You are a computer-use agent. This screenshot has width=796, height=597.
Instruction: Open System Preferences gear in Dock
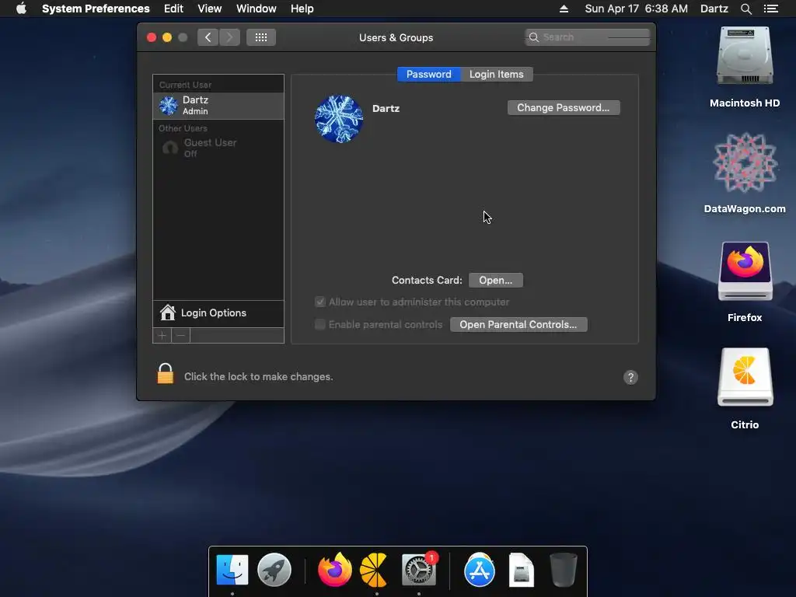tap(419, 570)
